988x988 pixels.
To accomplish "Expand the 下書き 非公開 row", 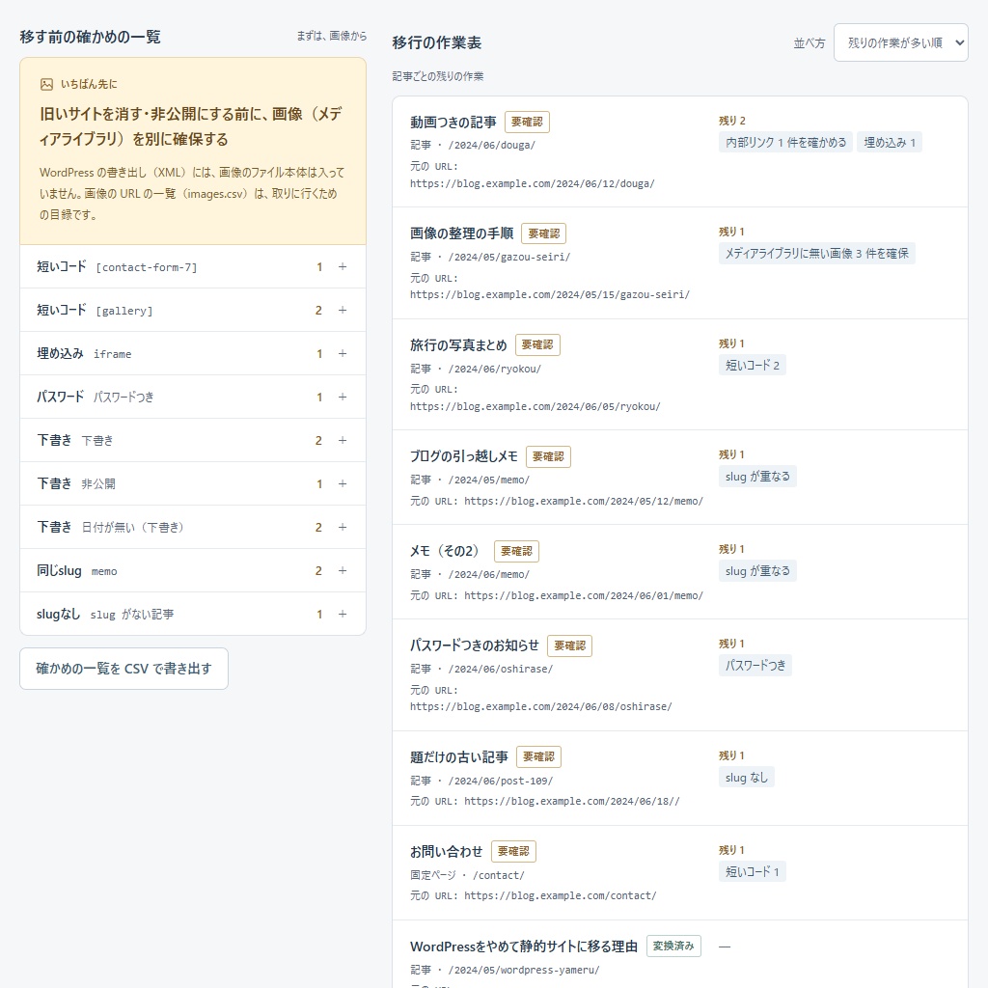I will pyautogui.click(x=193, y=484).
